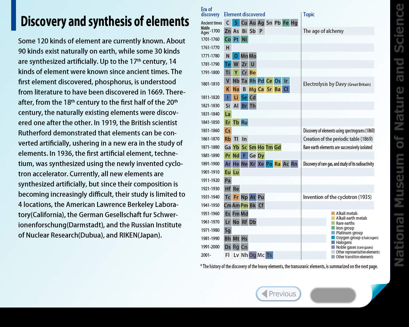Click the 'Era of discovery' column header
Screen dimensions: 409x327
point(210,12)
